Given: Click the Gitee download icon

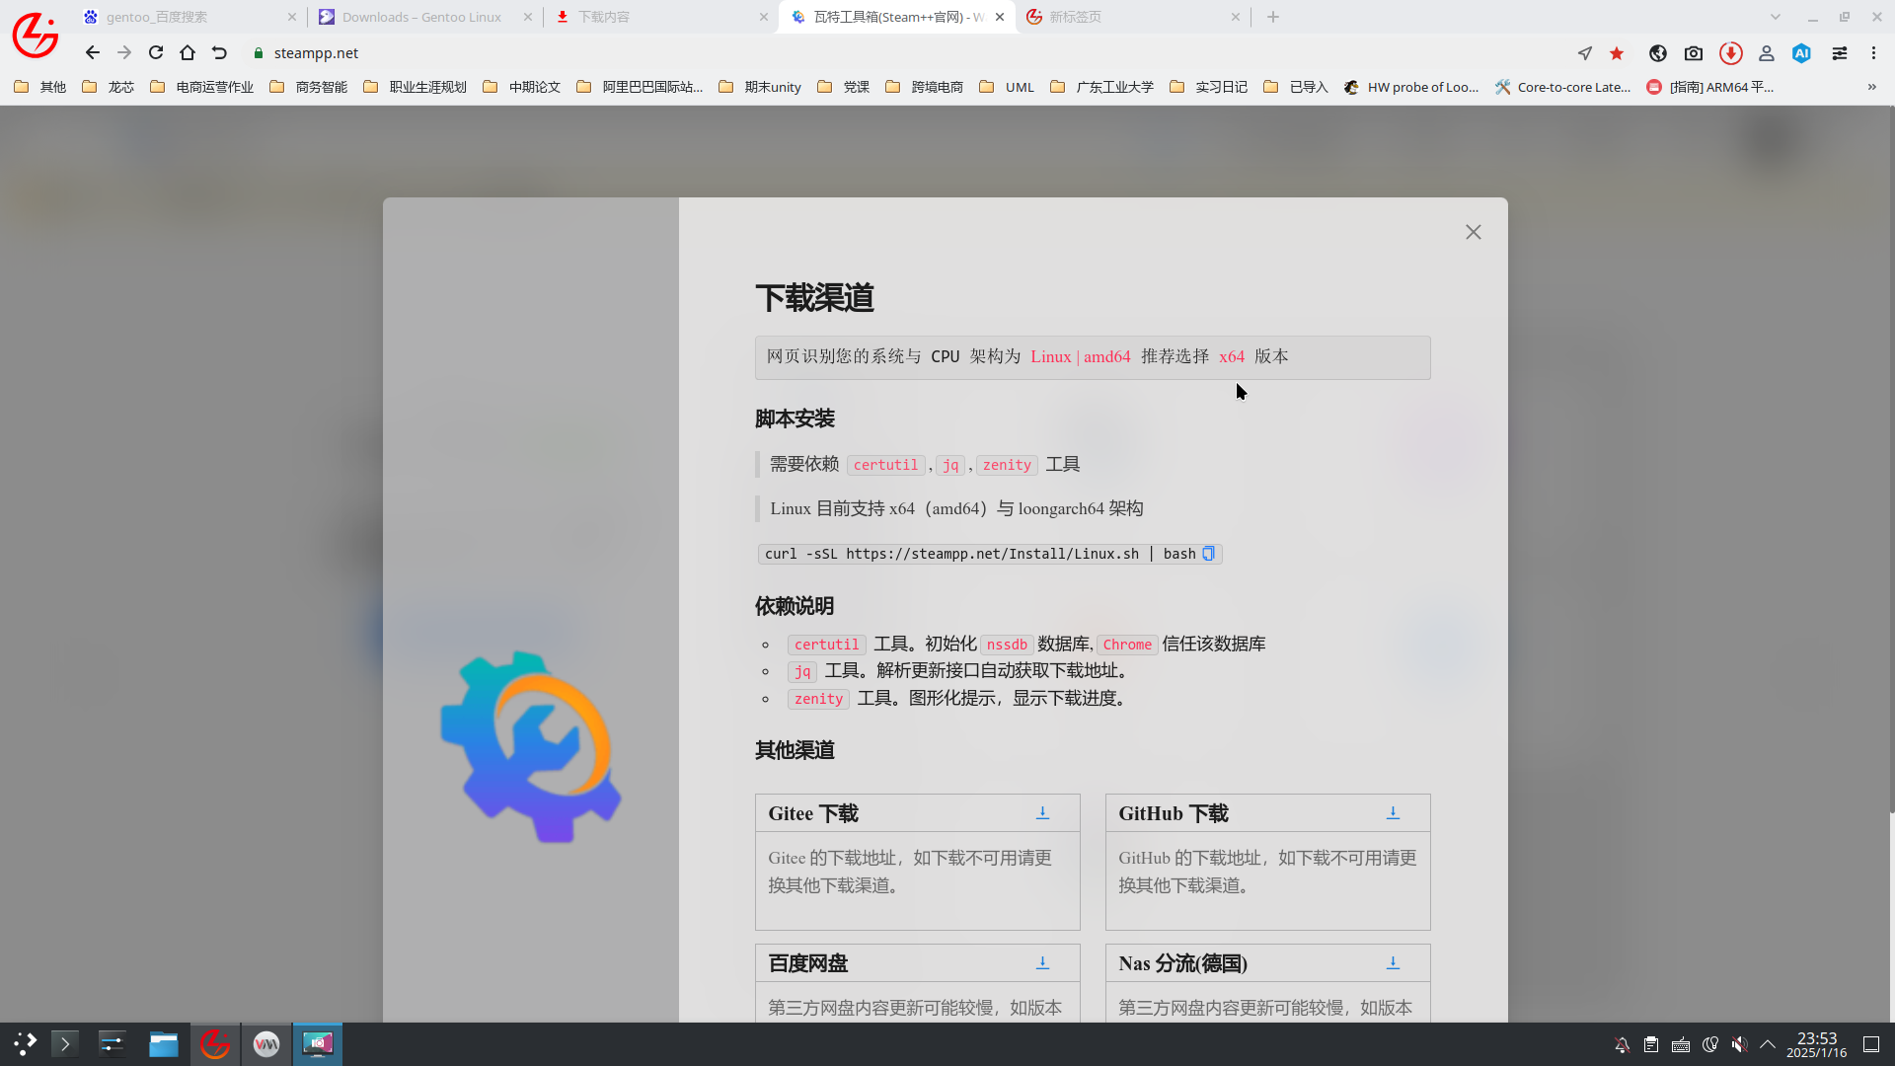Looking at the screenshot, I should point(1042,813).
